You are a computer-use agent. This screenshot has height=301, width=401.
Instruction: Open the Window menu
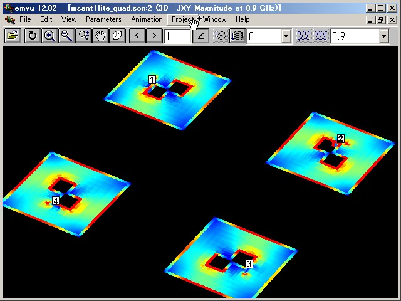point(214,19)
